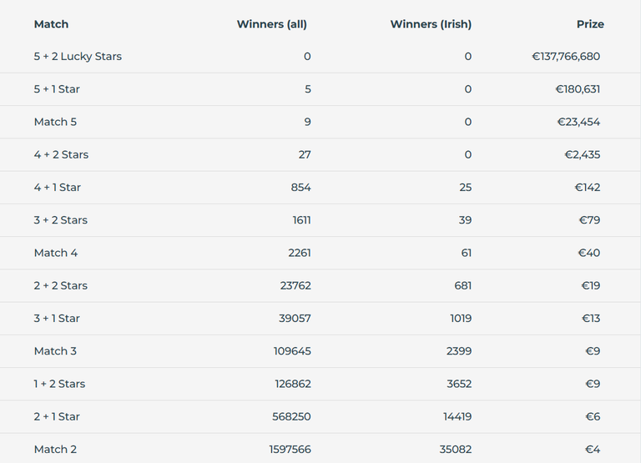The height and width of the screenshot is (463, 641).
Task: Select the 2 + 1 Star row label
Action: [x=57, y=416]
